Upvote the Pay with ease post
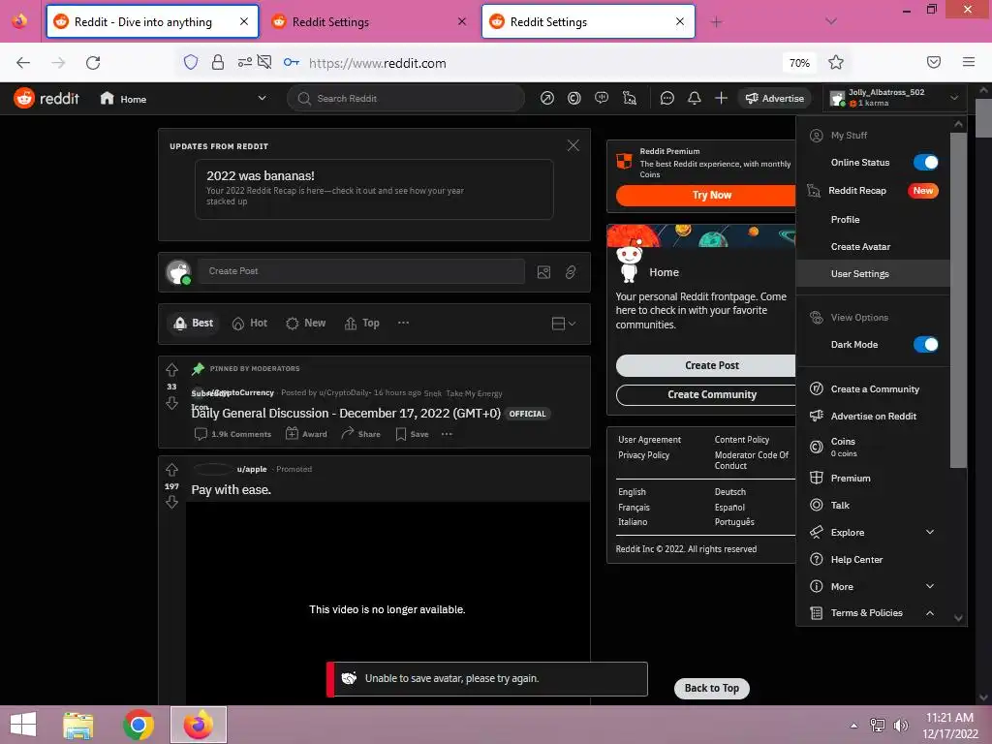The width and height of the screenshot is (992, 744). [171, 470]
